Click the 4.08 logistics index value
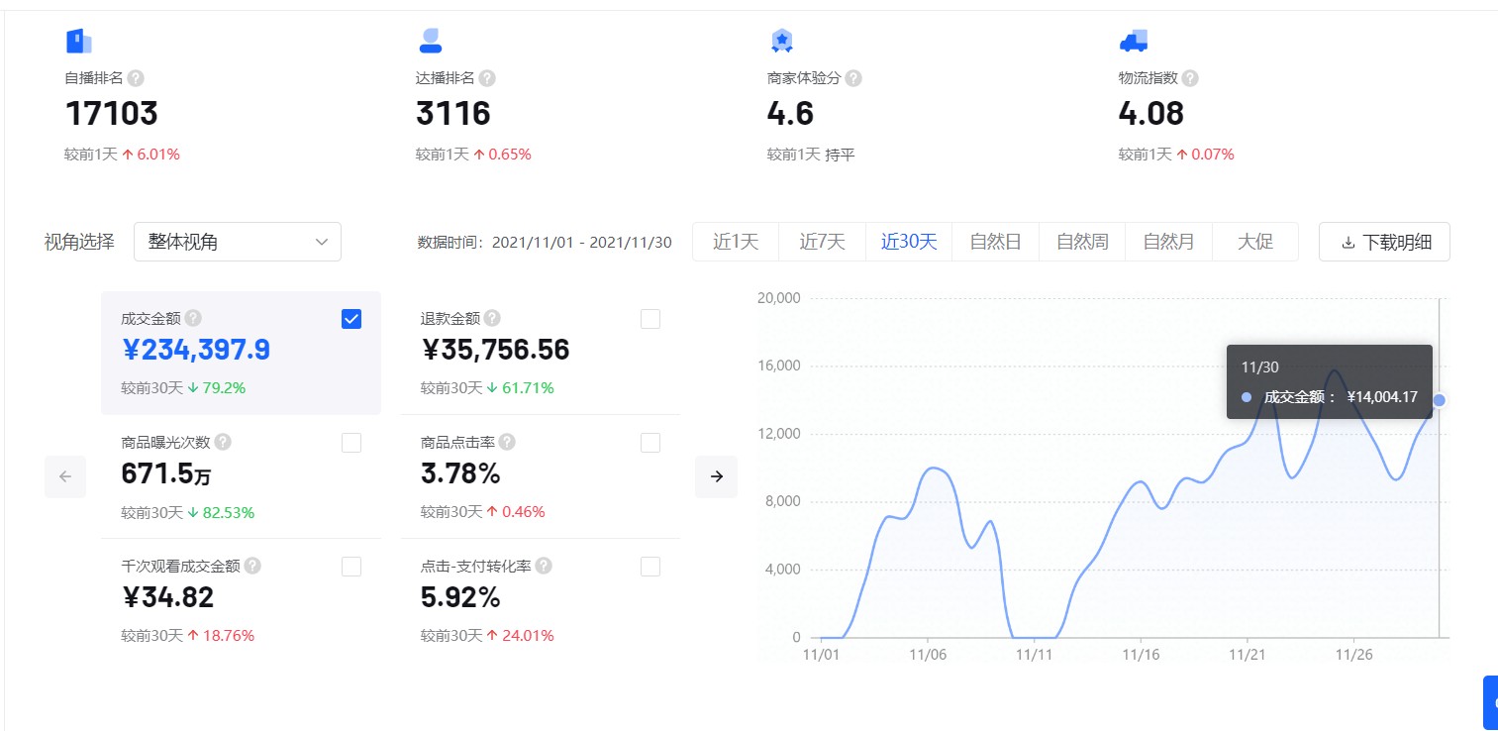The height and width of the screenshot is (731, 1498). tap(1151, 114)
